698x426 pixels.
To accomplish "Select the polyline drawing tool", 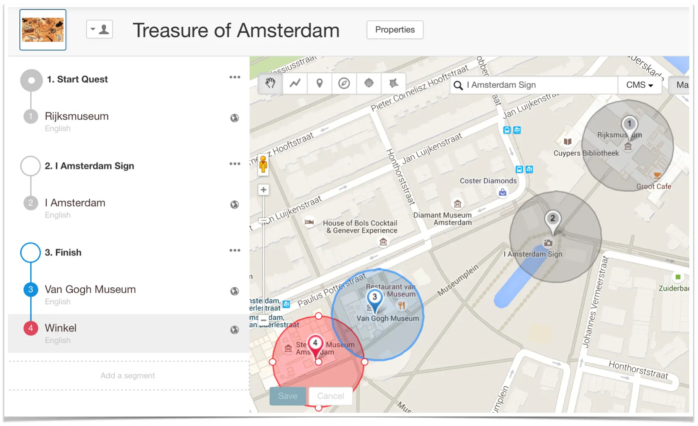I will tap(295, 83).
